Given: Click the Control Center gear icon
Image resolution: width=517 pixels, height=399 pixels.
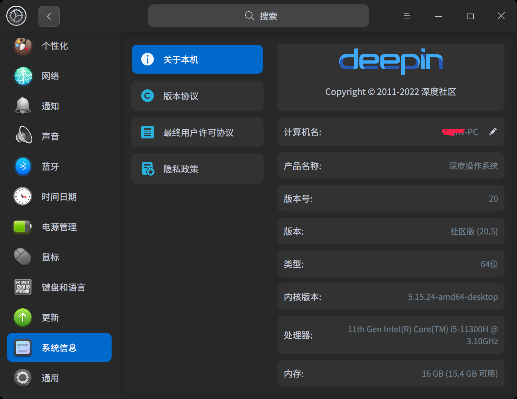Looking at the screenshot, I should (x=16, y=16).
